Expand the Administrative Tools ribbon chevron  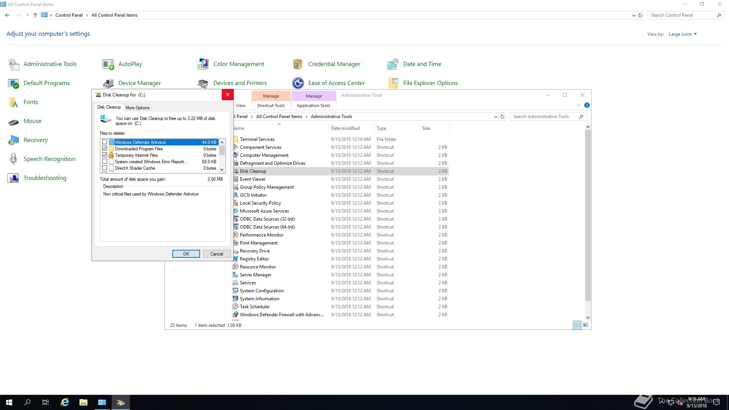coord(579,105)
